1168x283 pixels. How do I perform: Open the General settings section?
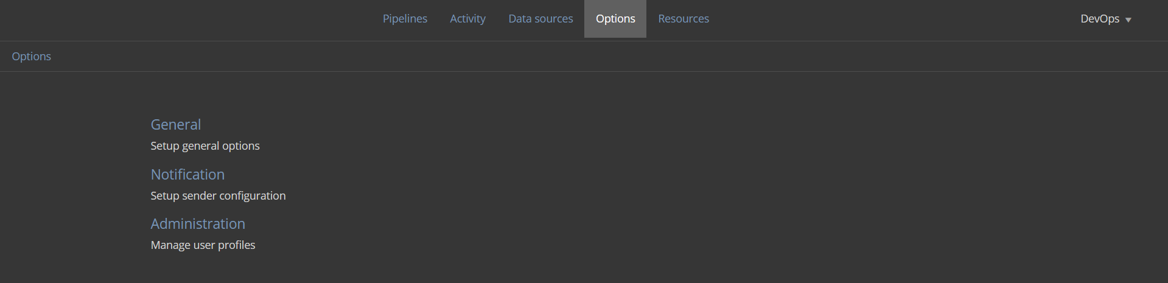click(175, 124)
